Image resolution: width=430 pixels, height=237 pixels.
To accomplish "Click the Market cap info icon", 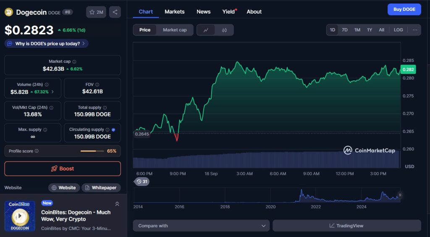I will (x=74, y=62).
